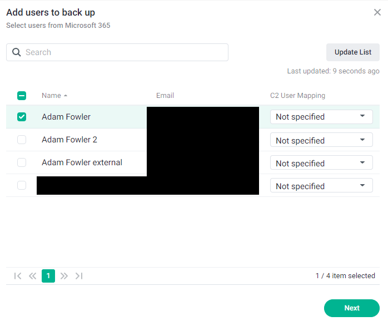Select page 1 in pagination
The width and height of the screenshot is (388, 321).
48,276
